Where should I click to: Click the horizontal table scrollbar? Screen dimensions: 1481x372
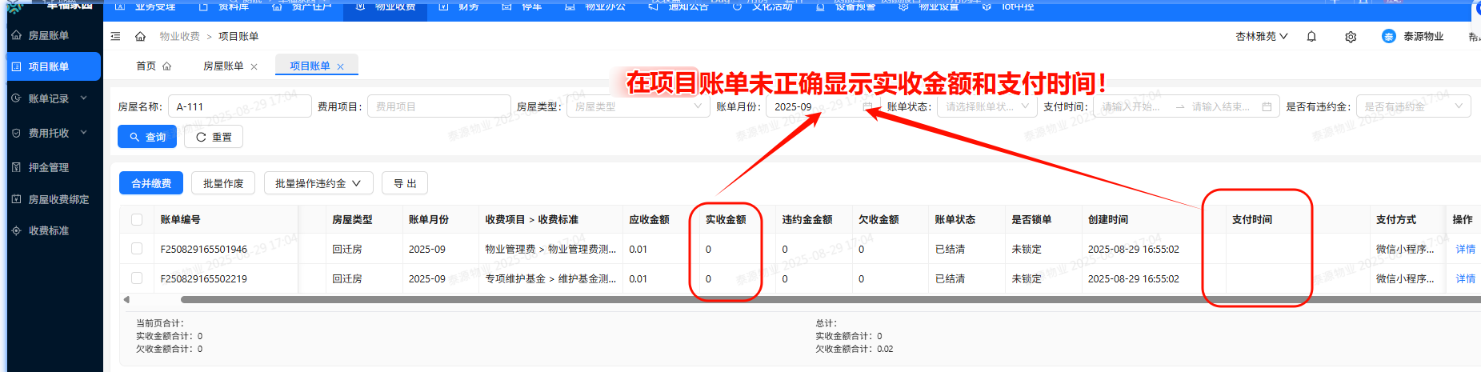tap(831, 300)
